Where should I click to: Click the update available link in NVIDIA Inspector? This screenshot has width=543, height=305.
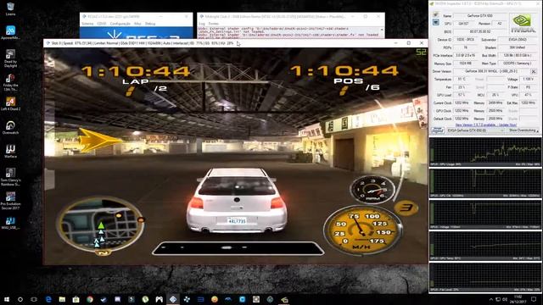click(486, 125)
